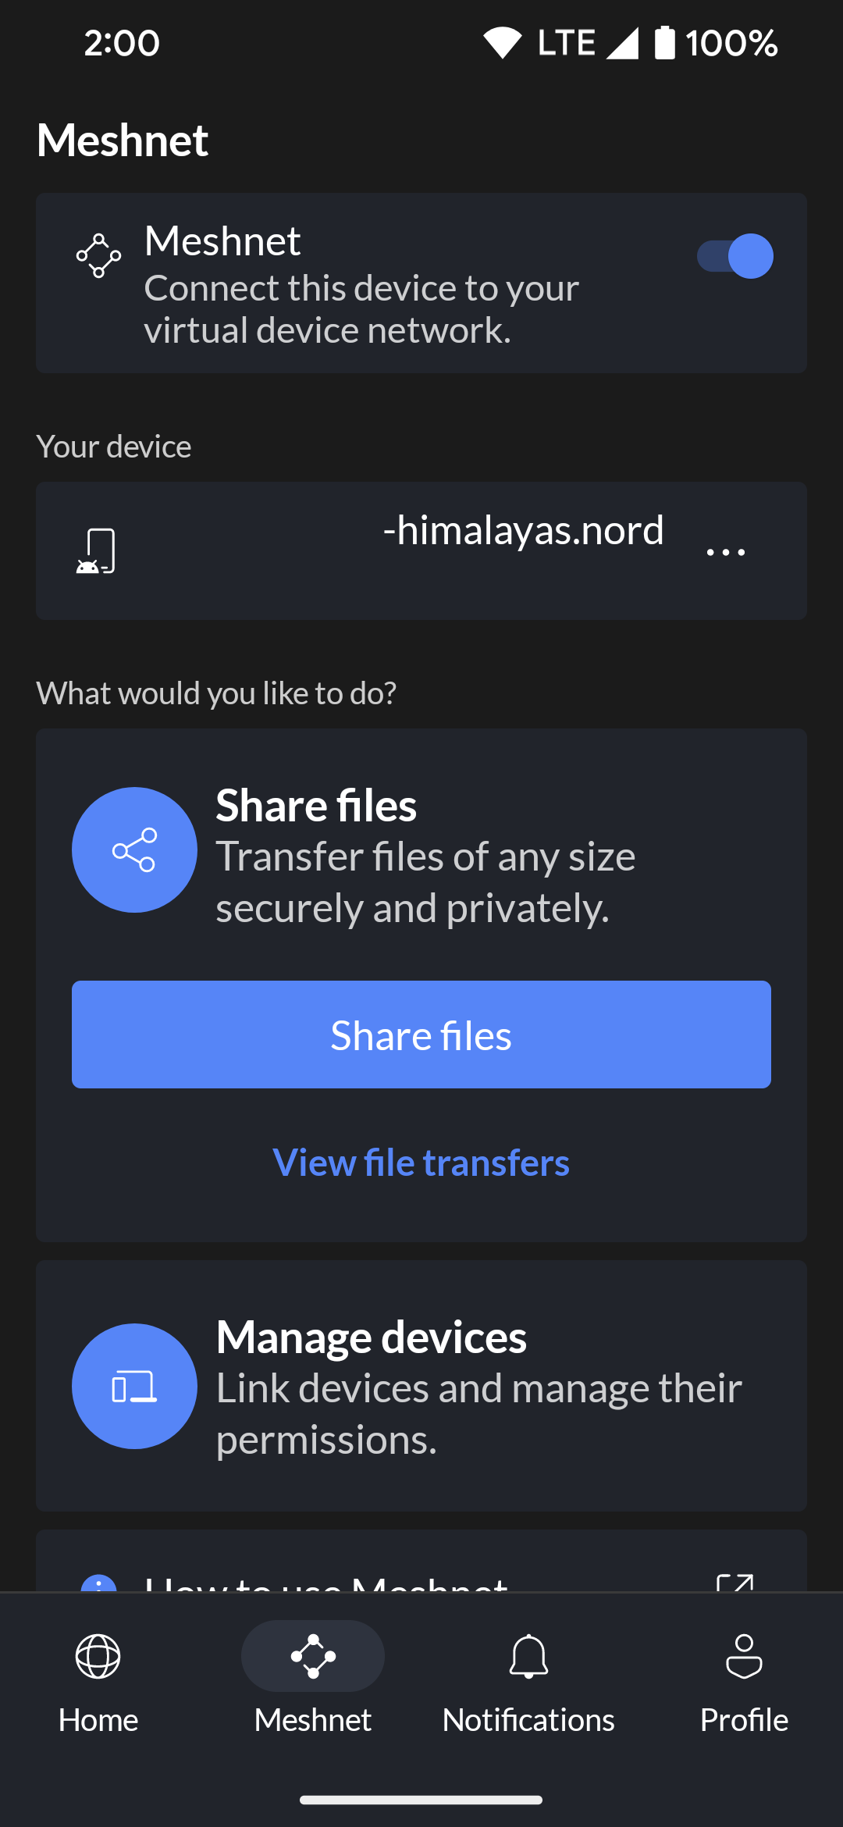The height and width of the screenshot is (1827, 843).
Task: Toggle the Meshnet switch off
Action: click(x=735, y=256)
